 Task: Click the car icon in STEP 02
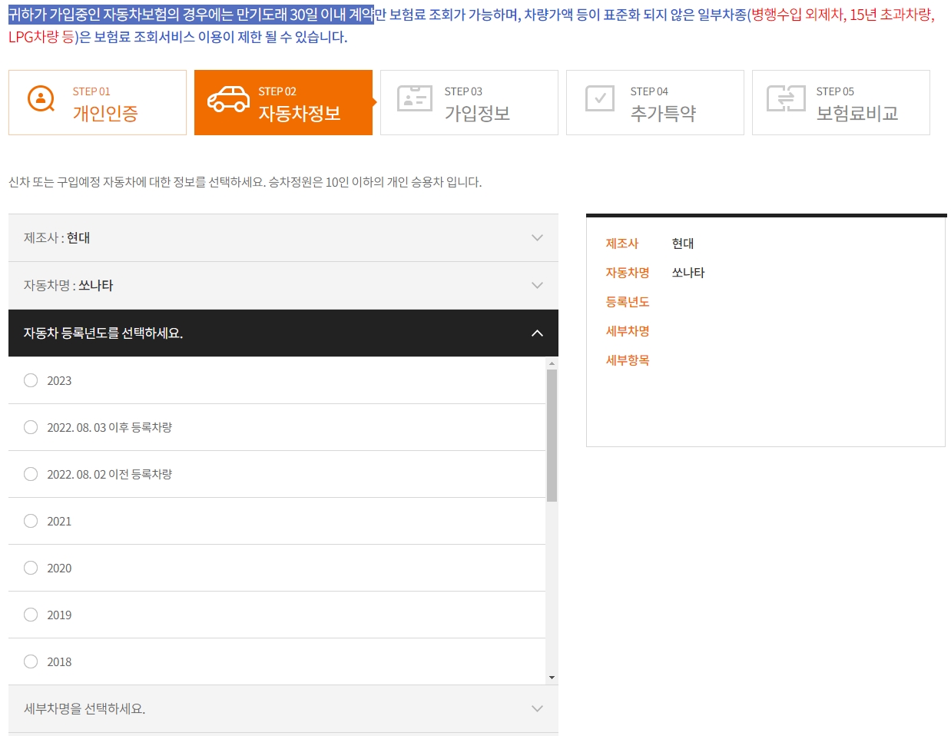pyautogui.click(x=228, y=99)
